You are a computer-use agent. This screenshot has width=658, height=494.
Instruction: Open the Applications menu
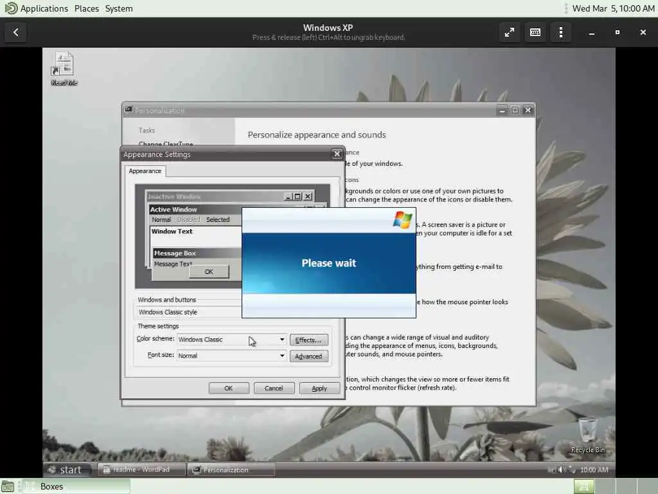click(44, 8)
